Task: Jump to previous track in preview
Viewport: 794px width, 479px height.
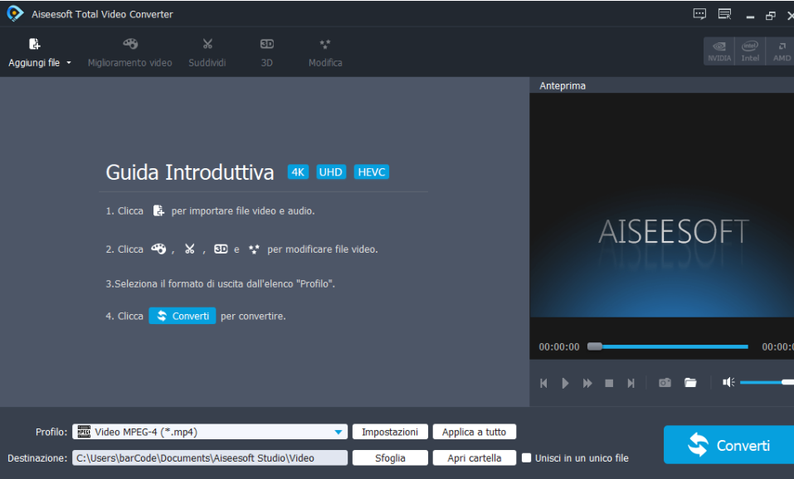Action: pyautogui.click(x=543, y=383)
